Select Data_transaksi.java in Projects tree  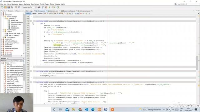coord(17,22)
